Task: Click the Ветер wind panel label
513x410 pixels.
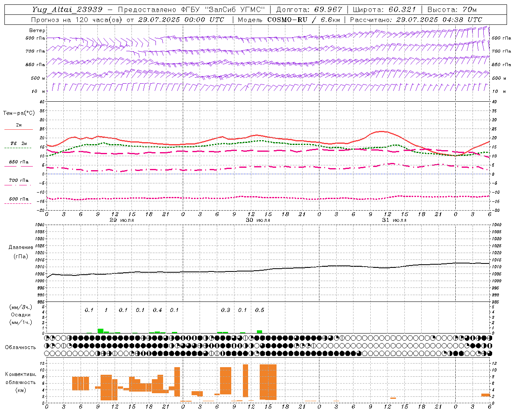Action: pyautogui.click(x=37, y=30)
